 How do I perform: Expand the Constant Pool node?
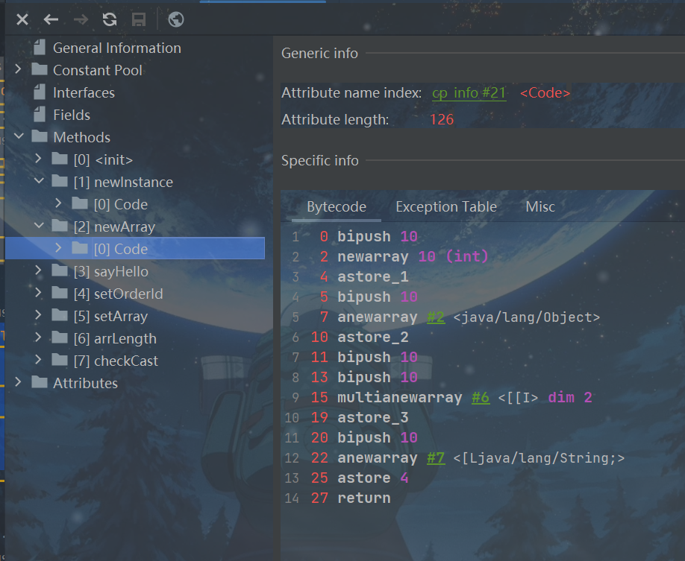[x=19, y=70]
